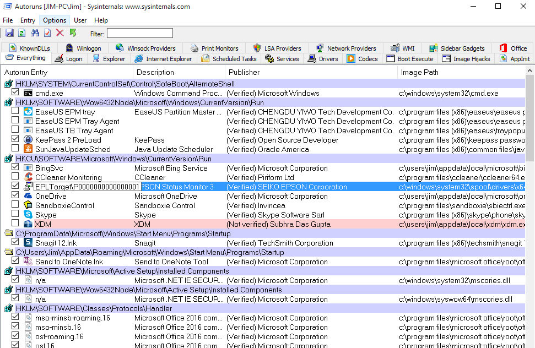Click the XDM entry icon
The height and width of the screenshot is (348, 535).
(28, 224)
